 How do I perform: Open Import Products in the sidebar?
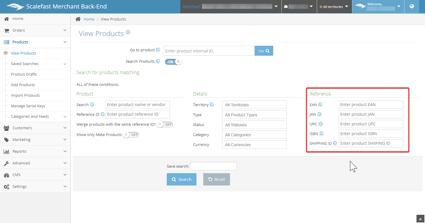[25, 96]
